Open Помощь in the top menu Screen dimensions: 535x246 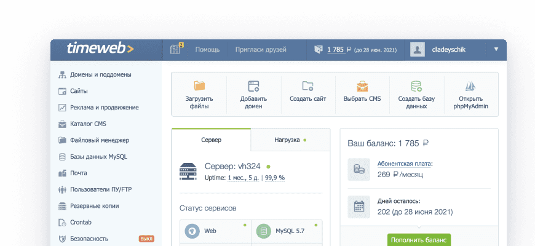(207, 49)
